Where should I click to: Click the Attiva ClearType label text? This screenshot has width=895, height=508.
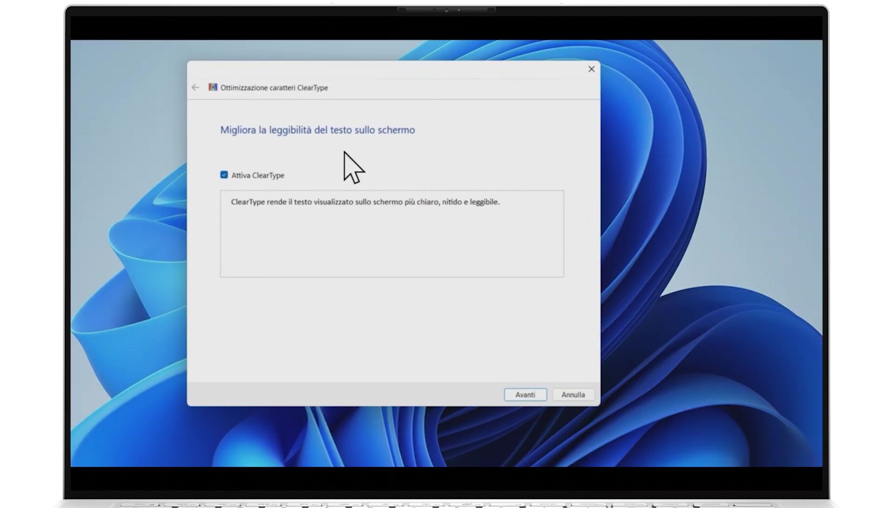[x=258, y=175]
